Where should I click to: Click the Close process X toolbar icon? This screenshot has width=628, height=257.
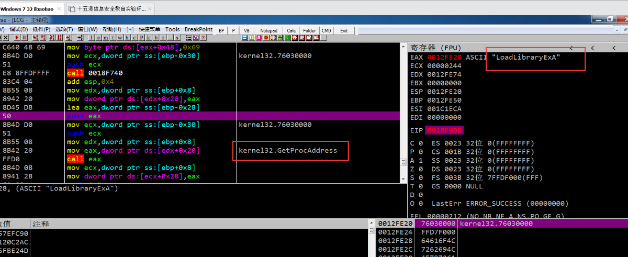pos(6,38)
